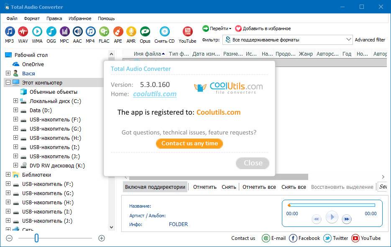Viewport: 391px width, 247px height.
Task: Open the Файл menu
Action: pos(12,18)
